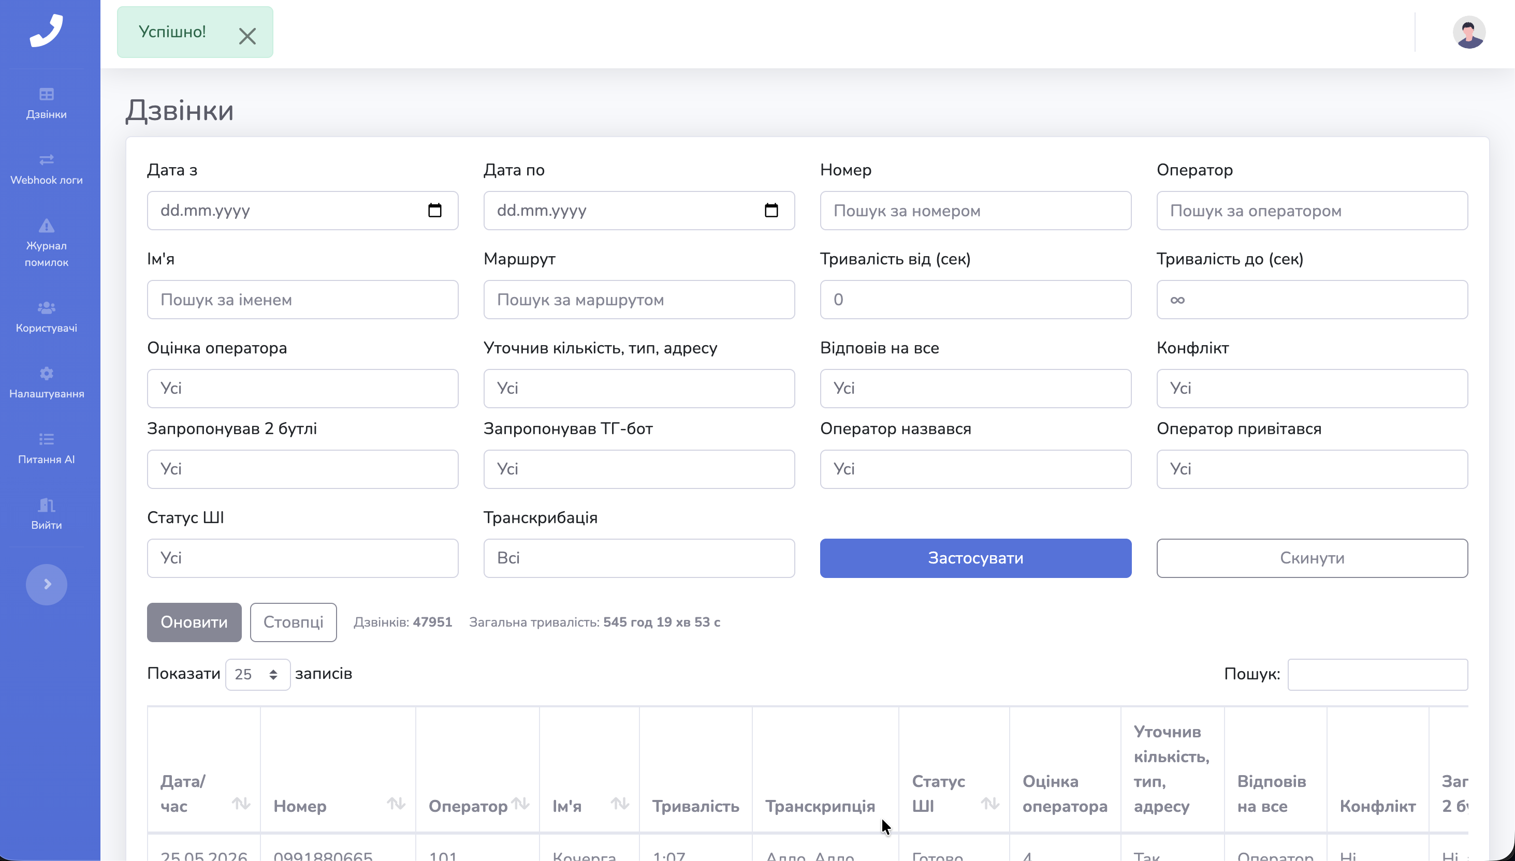The width and height of the screenshot is (1515, 861).
Task: Click the Пошук за маршрутом field
Action: 639,300
